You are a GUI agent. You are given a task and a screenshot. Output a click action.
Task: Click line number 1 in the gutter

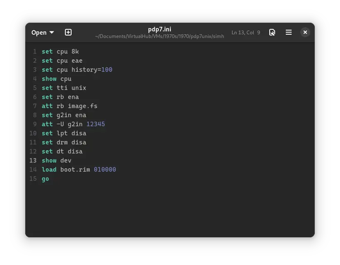tap(34, 51)
